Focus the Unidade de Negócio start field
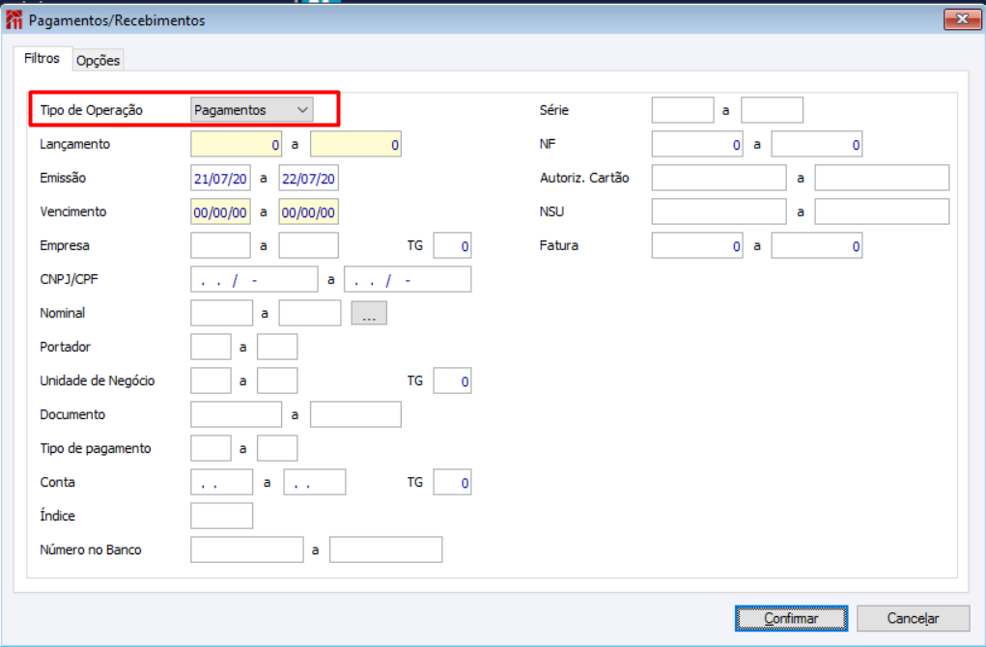Image resolution: width=986 pixels, height=647 pixels. (211, 381)
